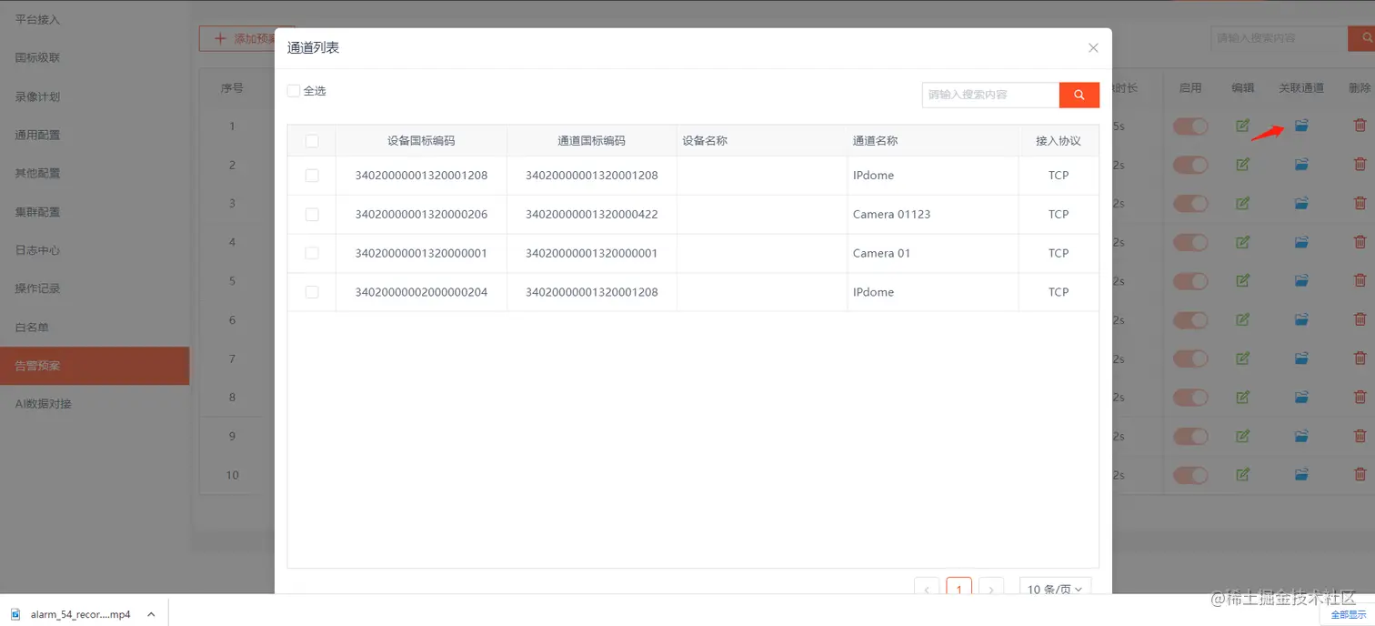Delete the alarm plan in row 4
The height and width of the screenshot is (626, 1375).
1360,242
